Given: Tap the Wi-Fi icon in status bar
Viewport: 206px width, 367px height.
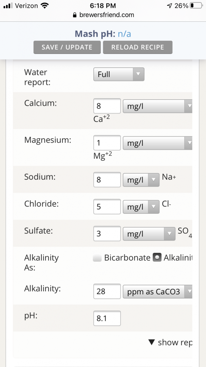Looking at the screenshot, I should coord(44,6).
